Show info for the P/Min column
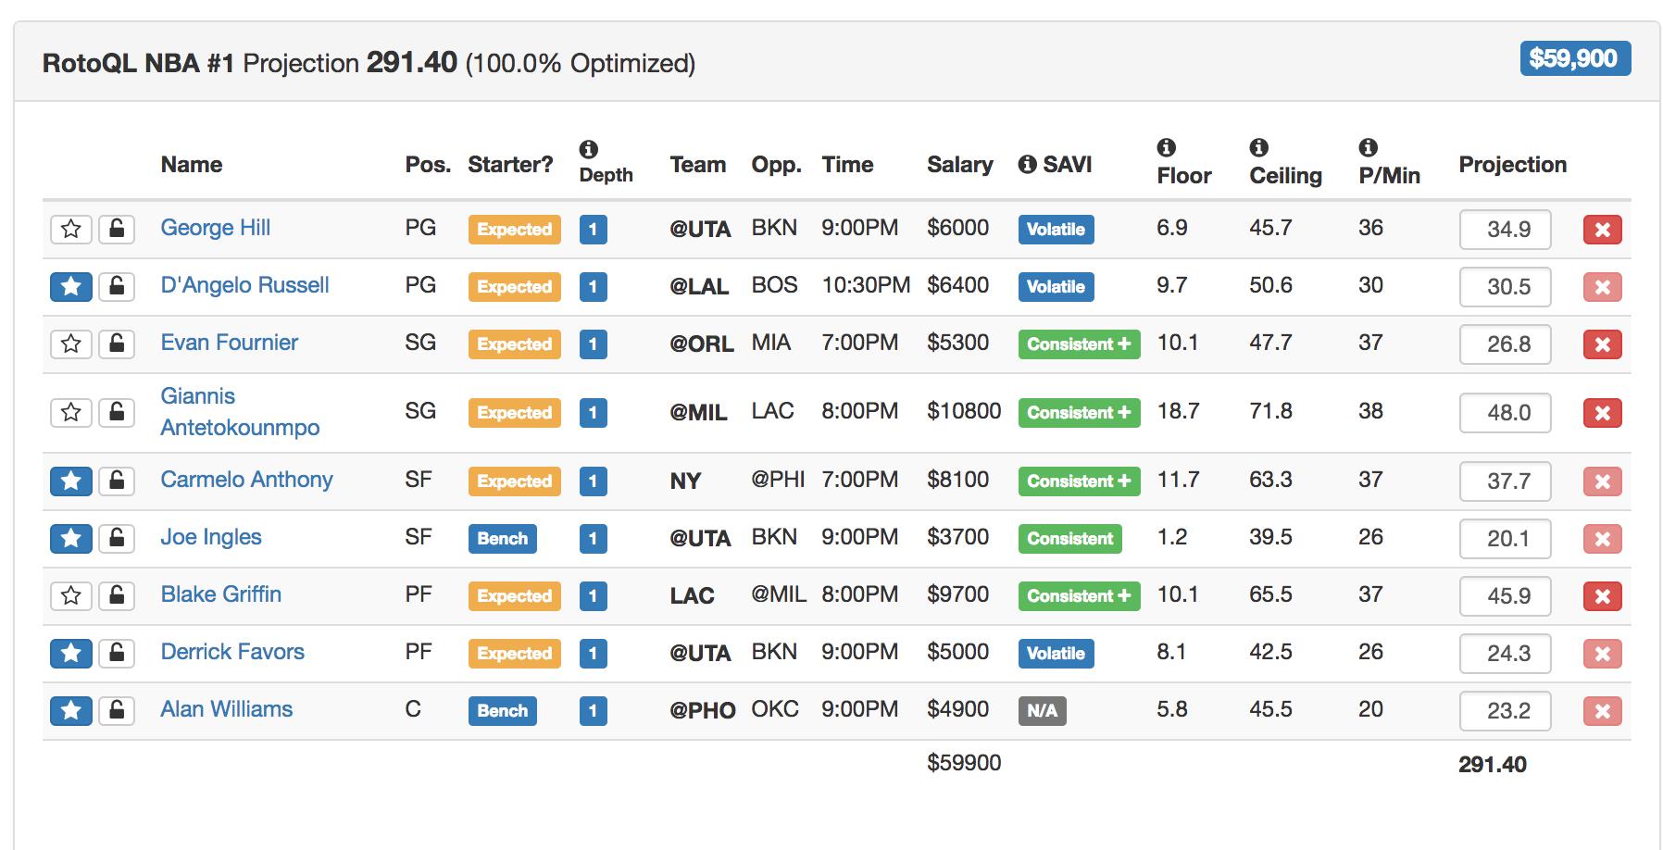The image size is (1663, 850). tap(1368, 147)
